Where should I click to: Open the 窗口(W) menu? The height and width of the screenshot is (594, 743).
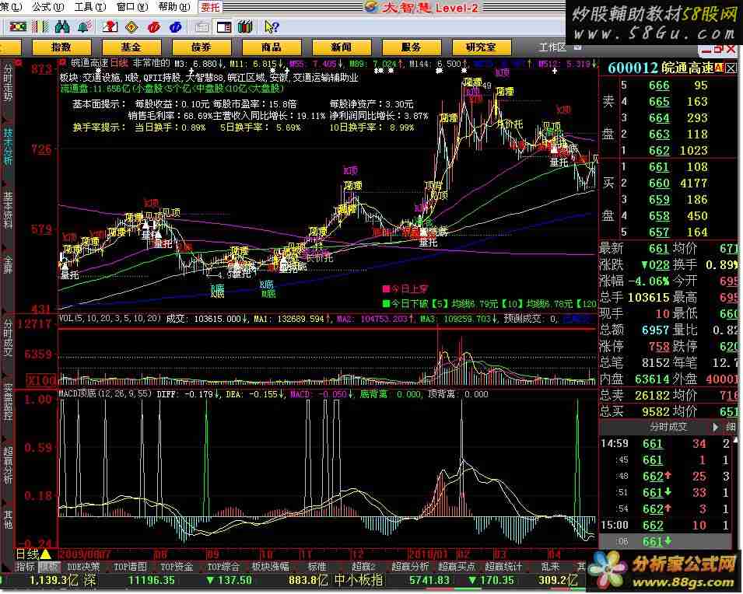[132, 7]
